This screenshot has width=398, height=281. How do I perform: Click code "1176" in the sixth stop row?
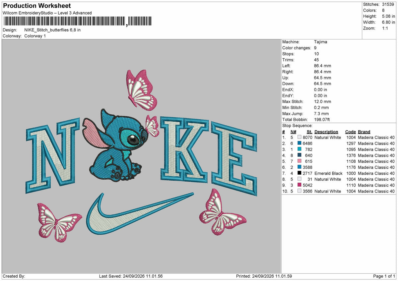pyautogui.click(x=351, y=167)
